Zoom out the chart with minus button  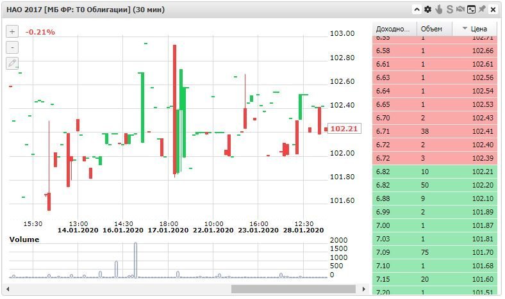click(13, 47)
